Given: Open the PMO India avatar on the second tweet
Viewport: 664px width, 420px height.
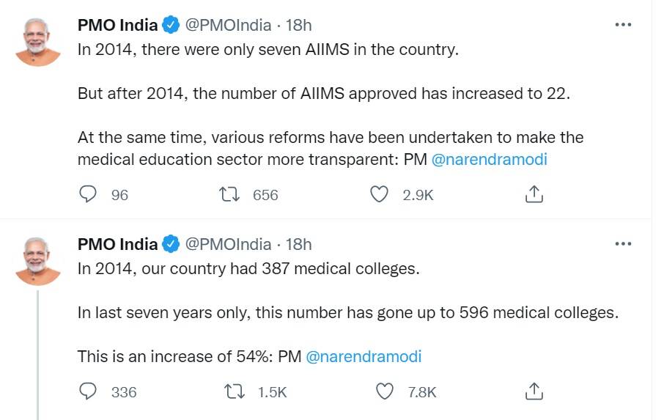Looking at the screenshot, I should click(38, 261).
